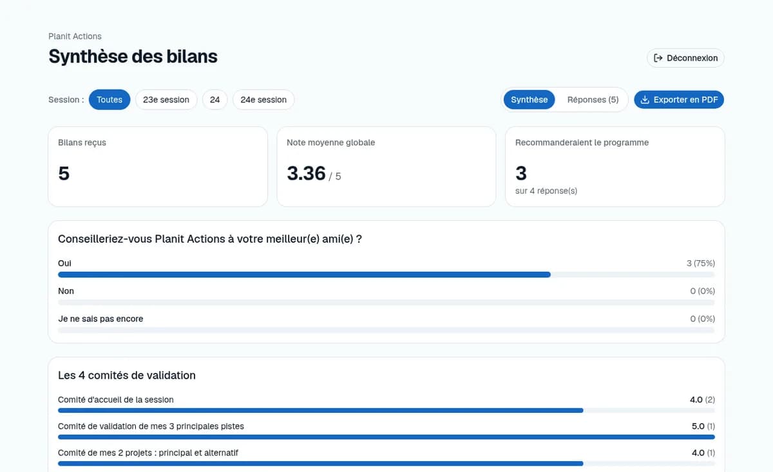The image size is (773, 472).
Task: Click the Déconnexion logout button
Action: tap(685, 58)
